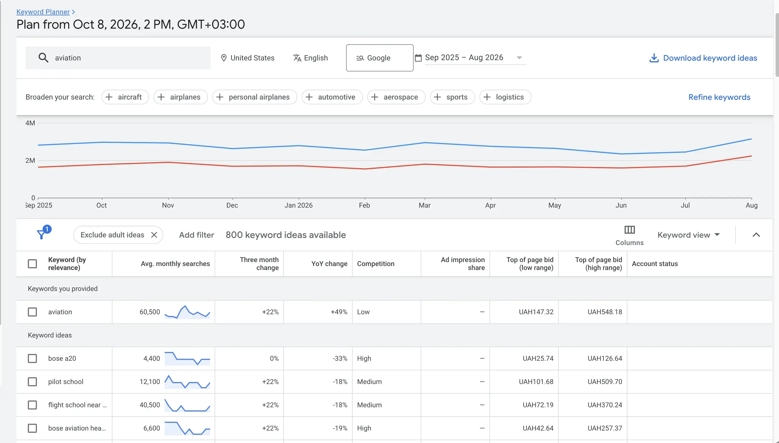This screenshot has width=779, height=443.
Task: Click Add filter
Action: click(196, 235)
